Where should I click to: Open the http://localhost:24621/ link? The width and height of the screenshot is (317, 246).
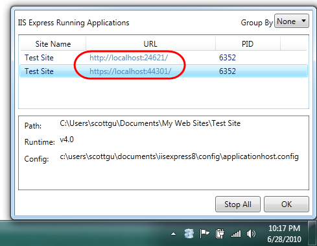128,58
